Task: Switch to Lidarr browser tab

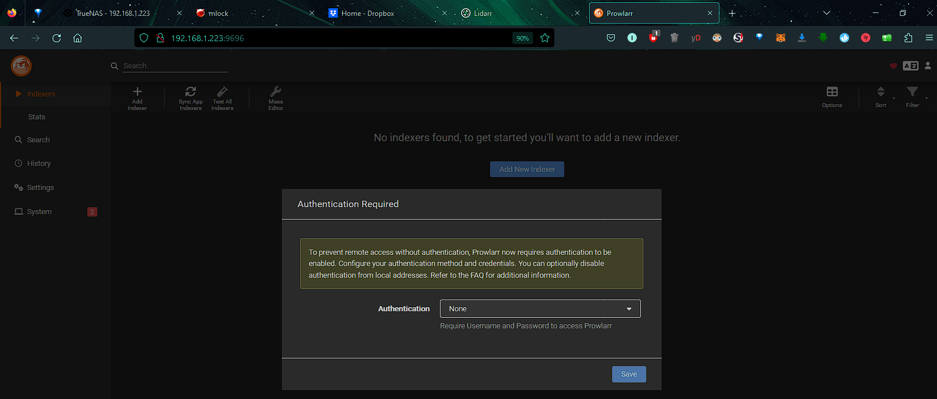Action: click(x=521, y=13)
